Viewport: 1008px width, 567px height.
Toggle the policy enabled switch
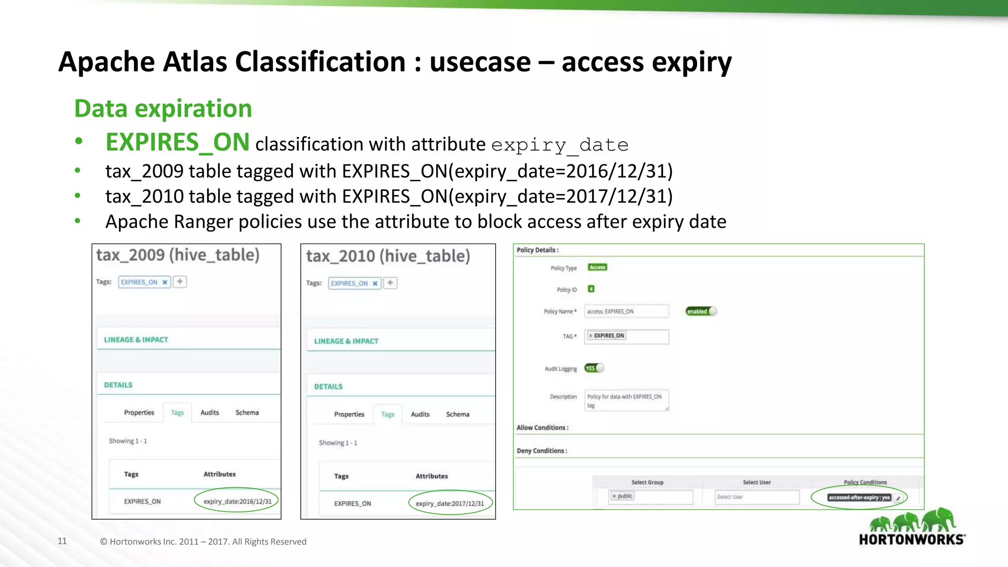(701, 311)
